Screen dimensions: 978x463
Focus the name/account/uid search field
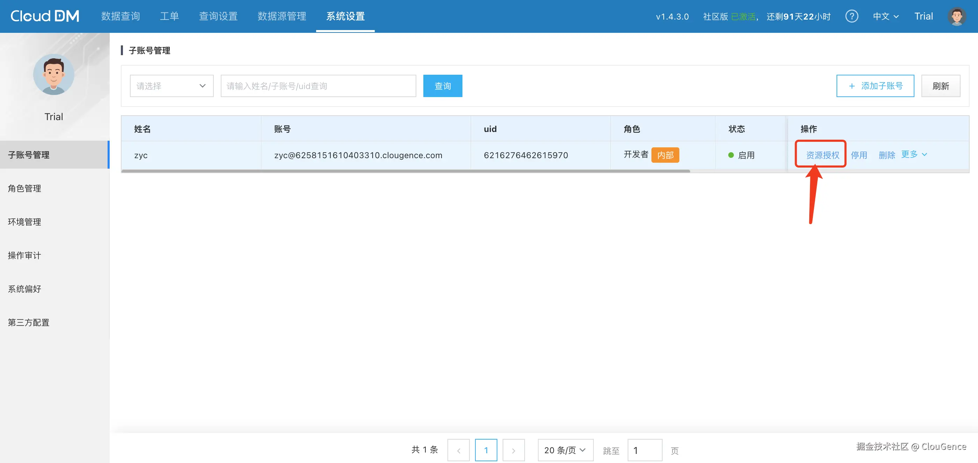pos(318,86)
